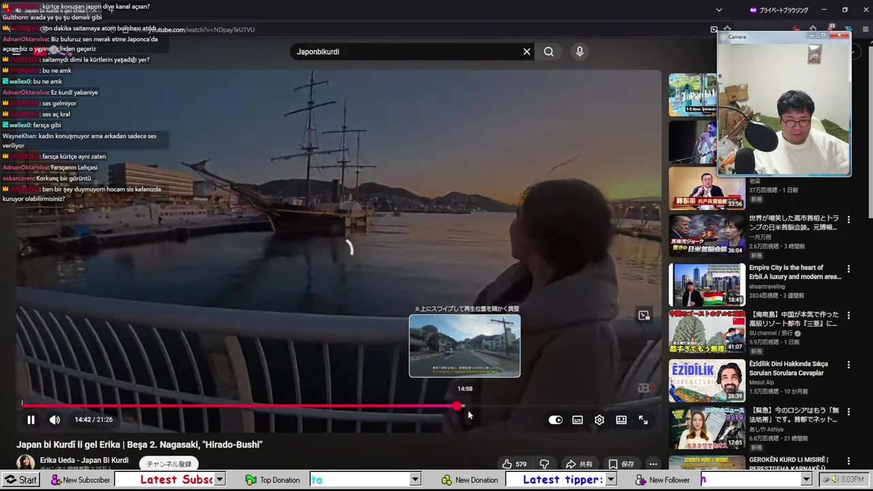Image resolution: width=873 pixels, height=491 pixels.
Task: Subscribe via チャンネル登録 button
Action: point(170,464)
